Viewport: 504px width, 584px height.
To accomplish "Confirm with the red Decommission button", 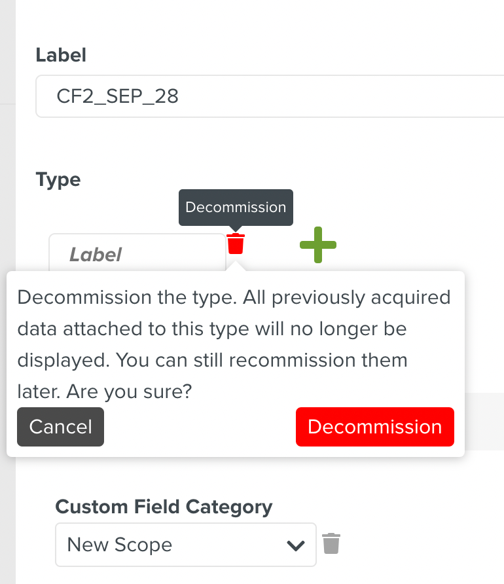I will coord(374,427).
